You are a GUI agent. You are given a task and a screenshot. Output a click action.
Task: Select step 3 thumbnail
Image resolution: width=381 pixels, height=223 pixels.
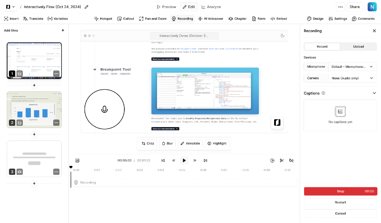click(x=34, y=159)
